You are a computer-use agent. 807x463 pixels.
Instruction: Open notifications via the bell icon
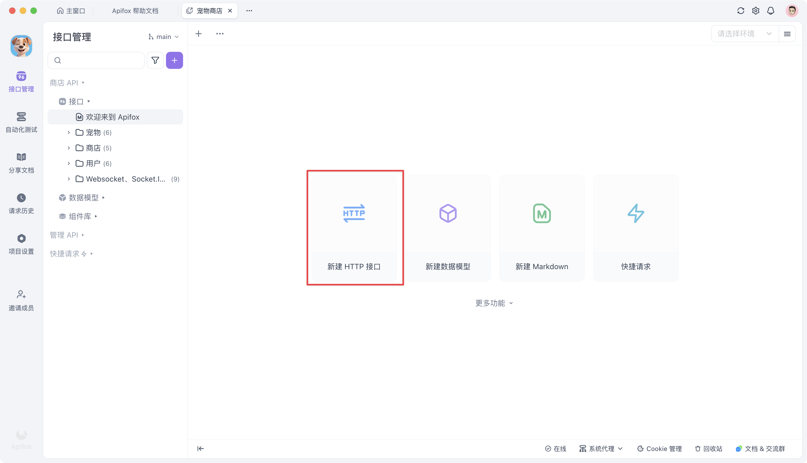[771, 10]
